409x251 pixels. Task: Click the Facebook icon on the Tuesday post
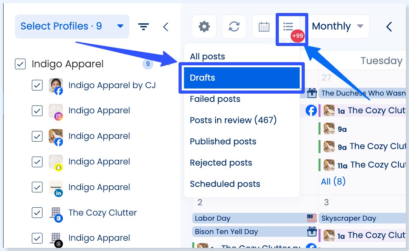click(x=311, y=111)
